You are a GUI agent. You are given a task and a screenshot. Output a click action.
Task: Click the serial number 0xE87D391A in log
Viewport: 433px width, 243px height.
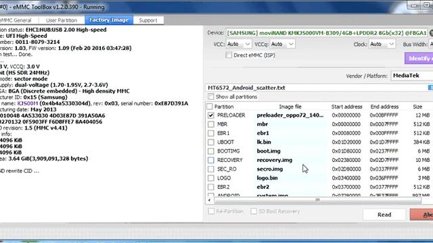[171, 103]
